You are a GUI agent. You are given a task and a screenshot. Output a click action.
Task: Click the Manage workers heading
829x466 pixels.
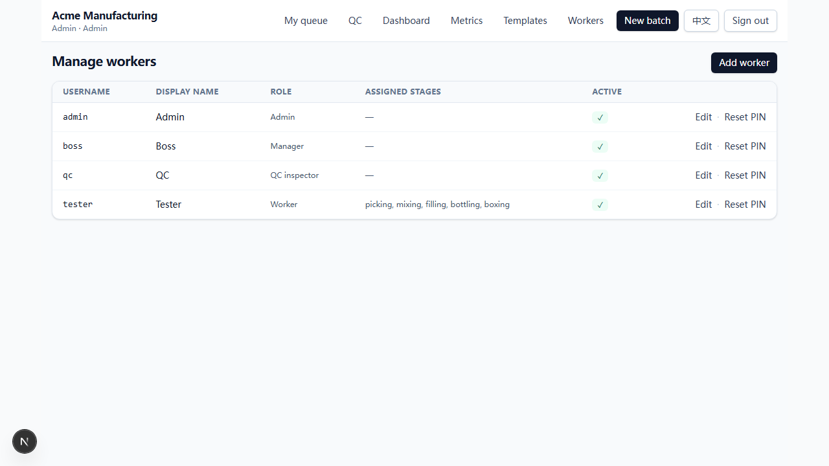click(104, 61)
